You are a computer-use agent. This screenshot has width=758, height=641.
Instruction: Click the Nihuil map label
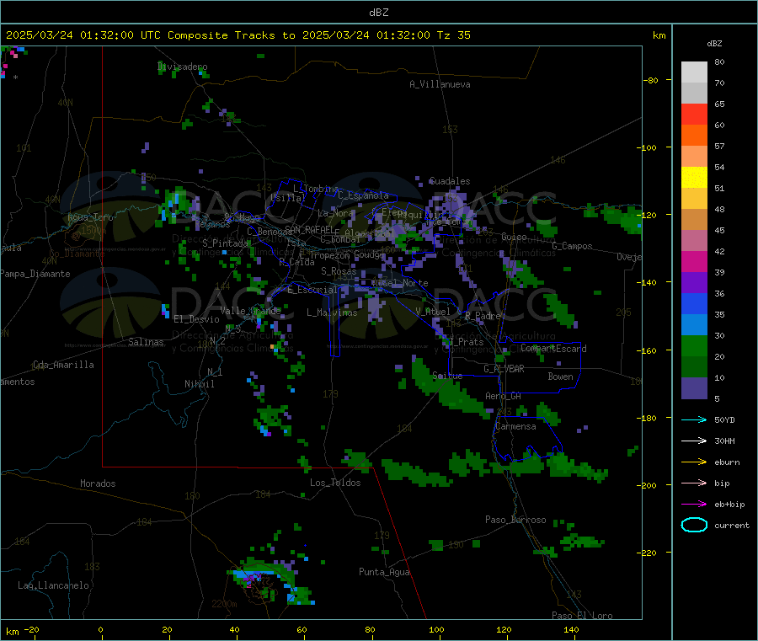coord(199,384)
